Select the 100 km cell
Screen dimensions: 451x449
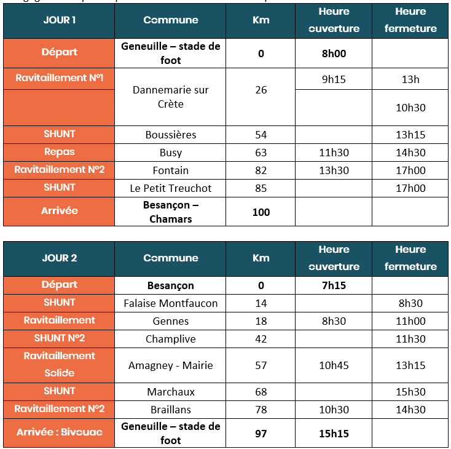(x=261, y=212)
